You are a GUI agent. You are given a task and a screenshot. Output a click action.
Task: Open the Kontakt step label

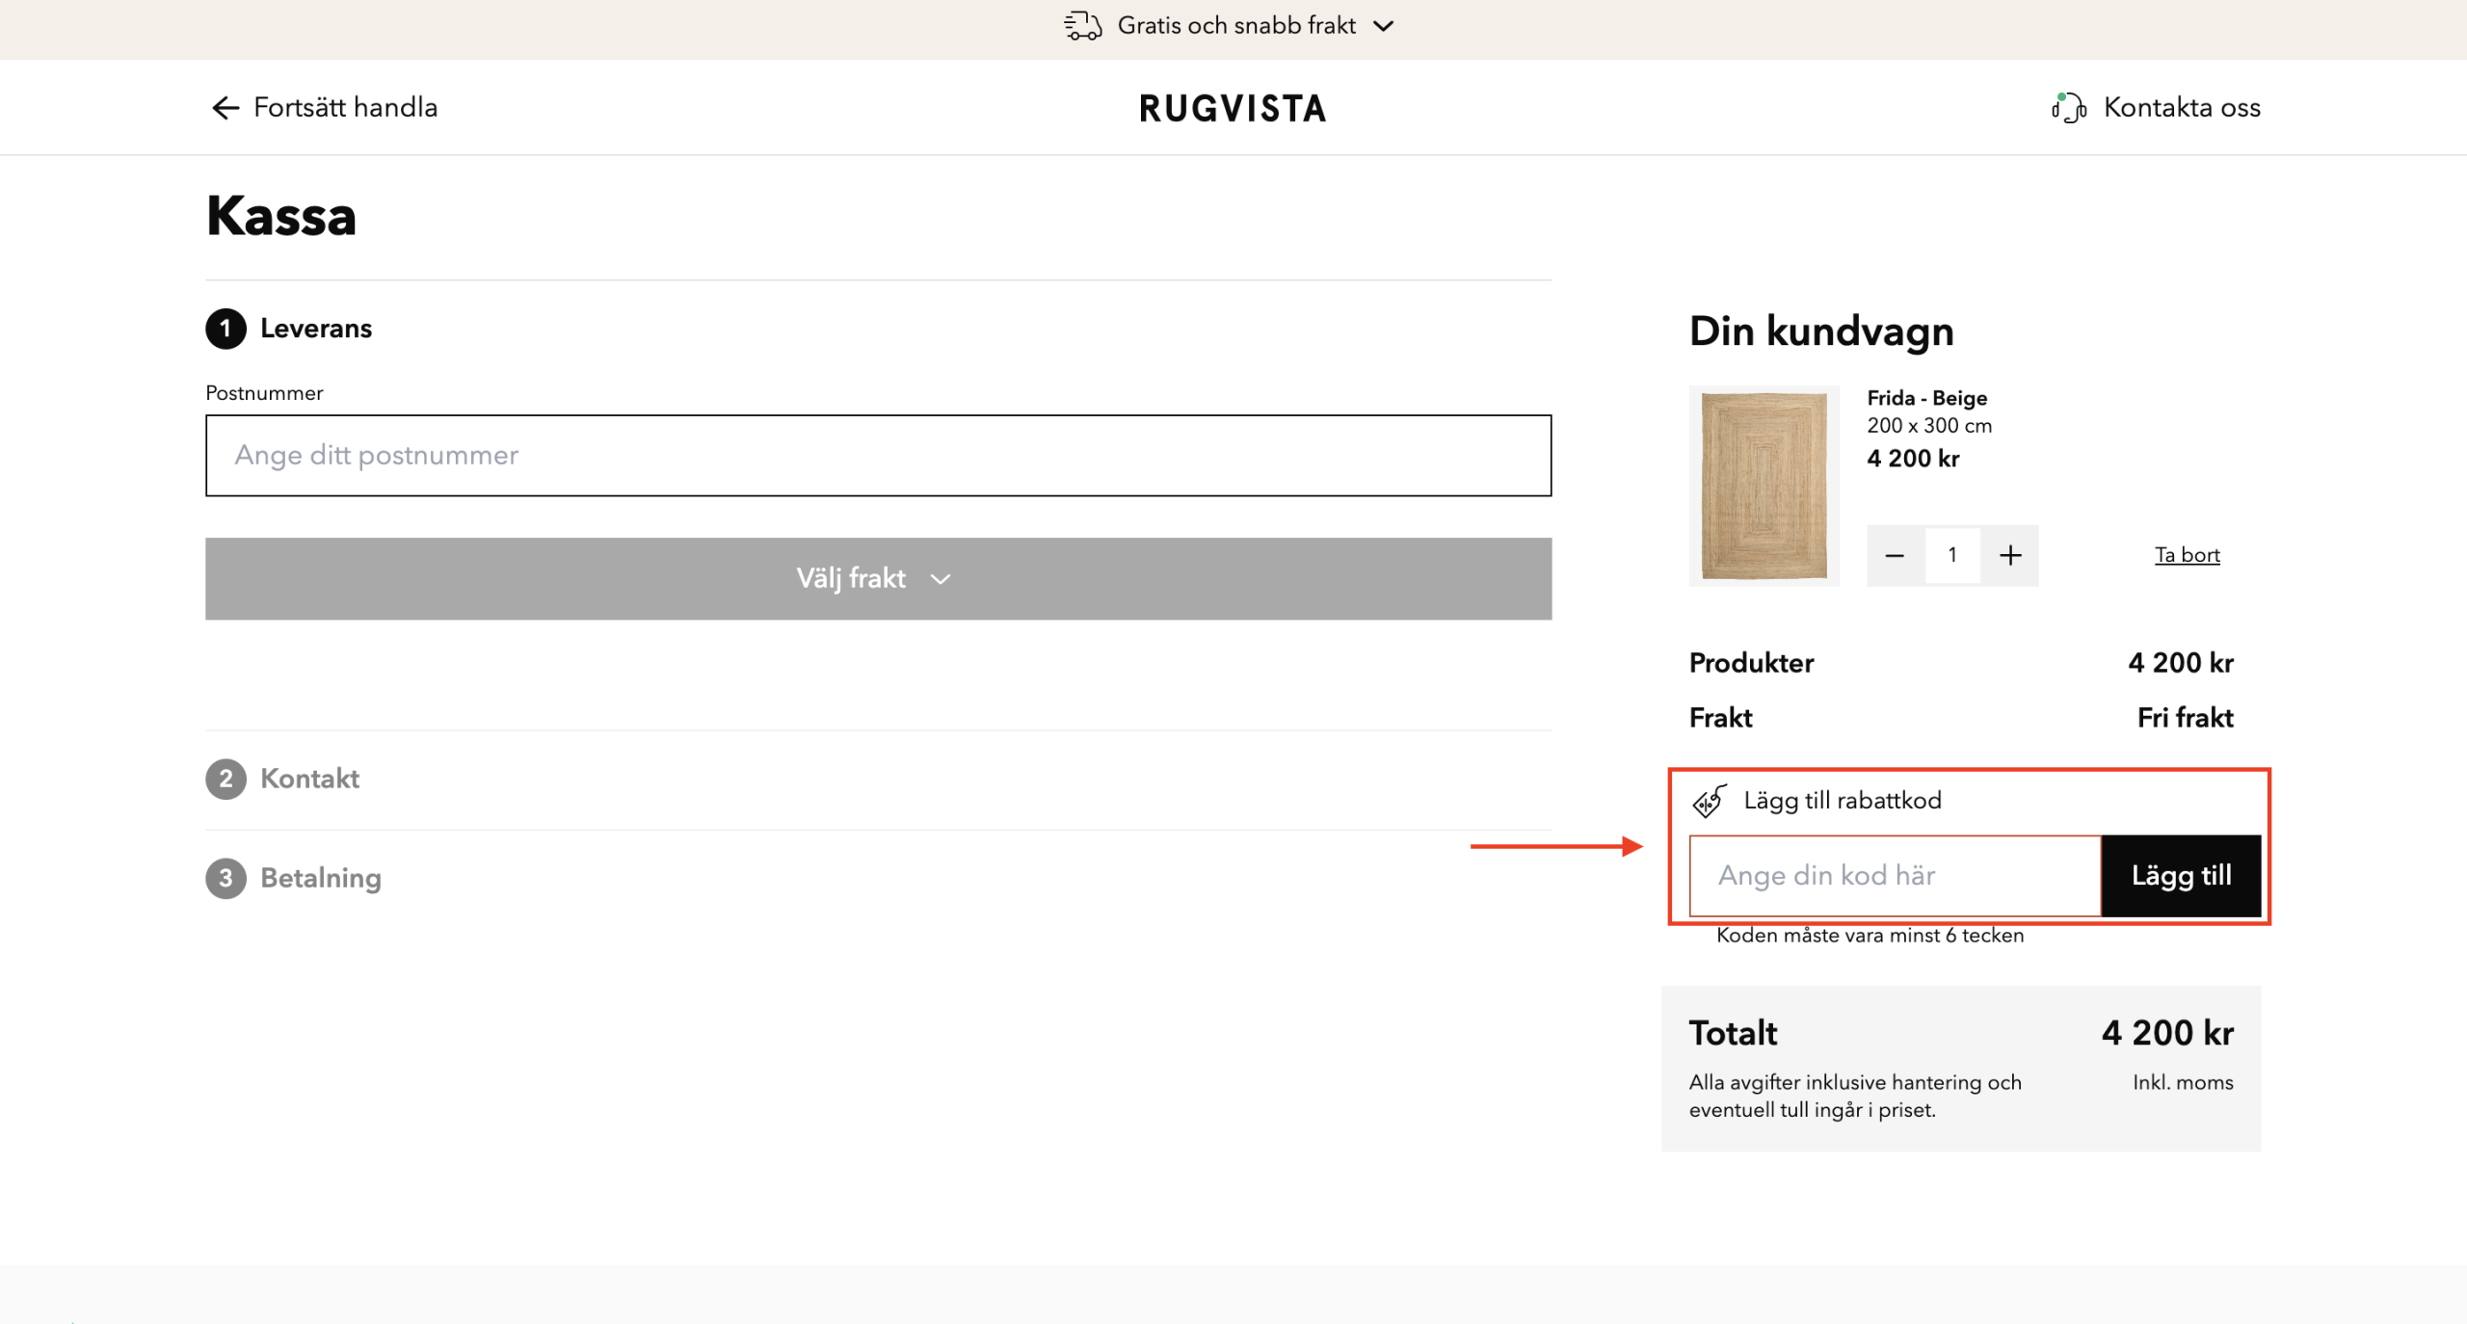click(309, 779)
